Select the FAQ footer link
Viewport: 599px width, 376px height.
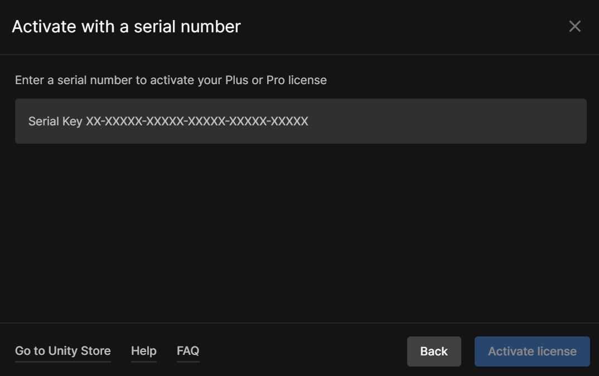click(187, 351)
